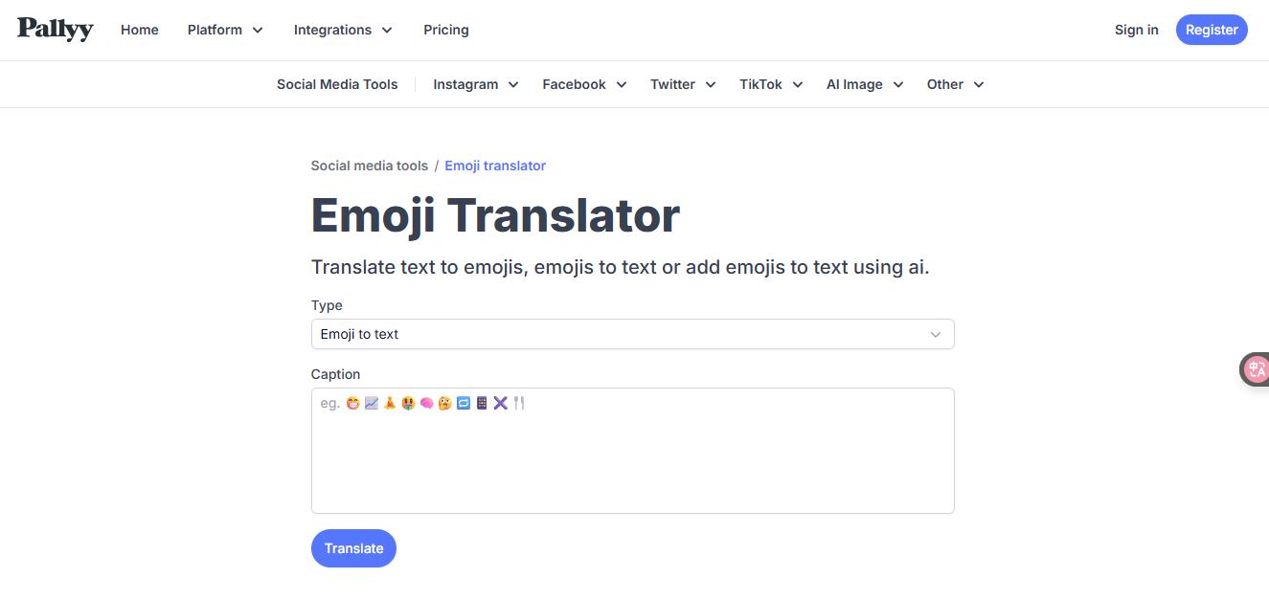This screenshot has height=600, width=1269.
Task: Select Social Media Tools in the nav
Action: 337,84
